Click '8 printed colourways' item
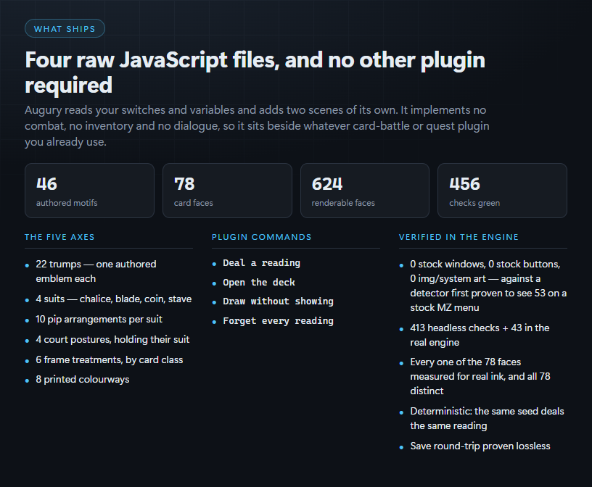This screenshot has height=487, width=592. coord(82,380)
